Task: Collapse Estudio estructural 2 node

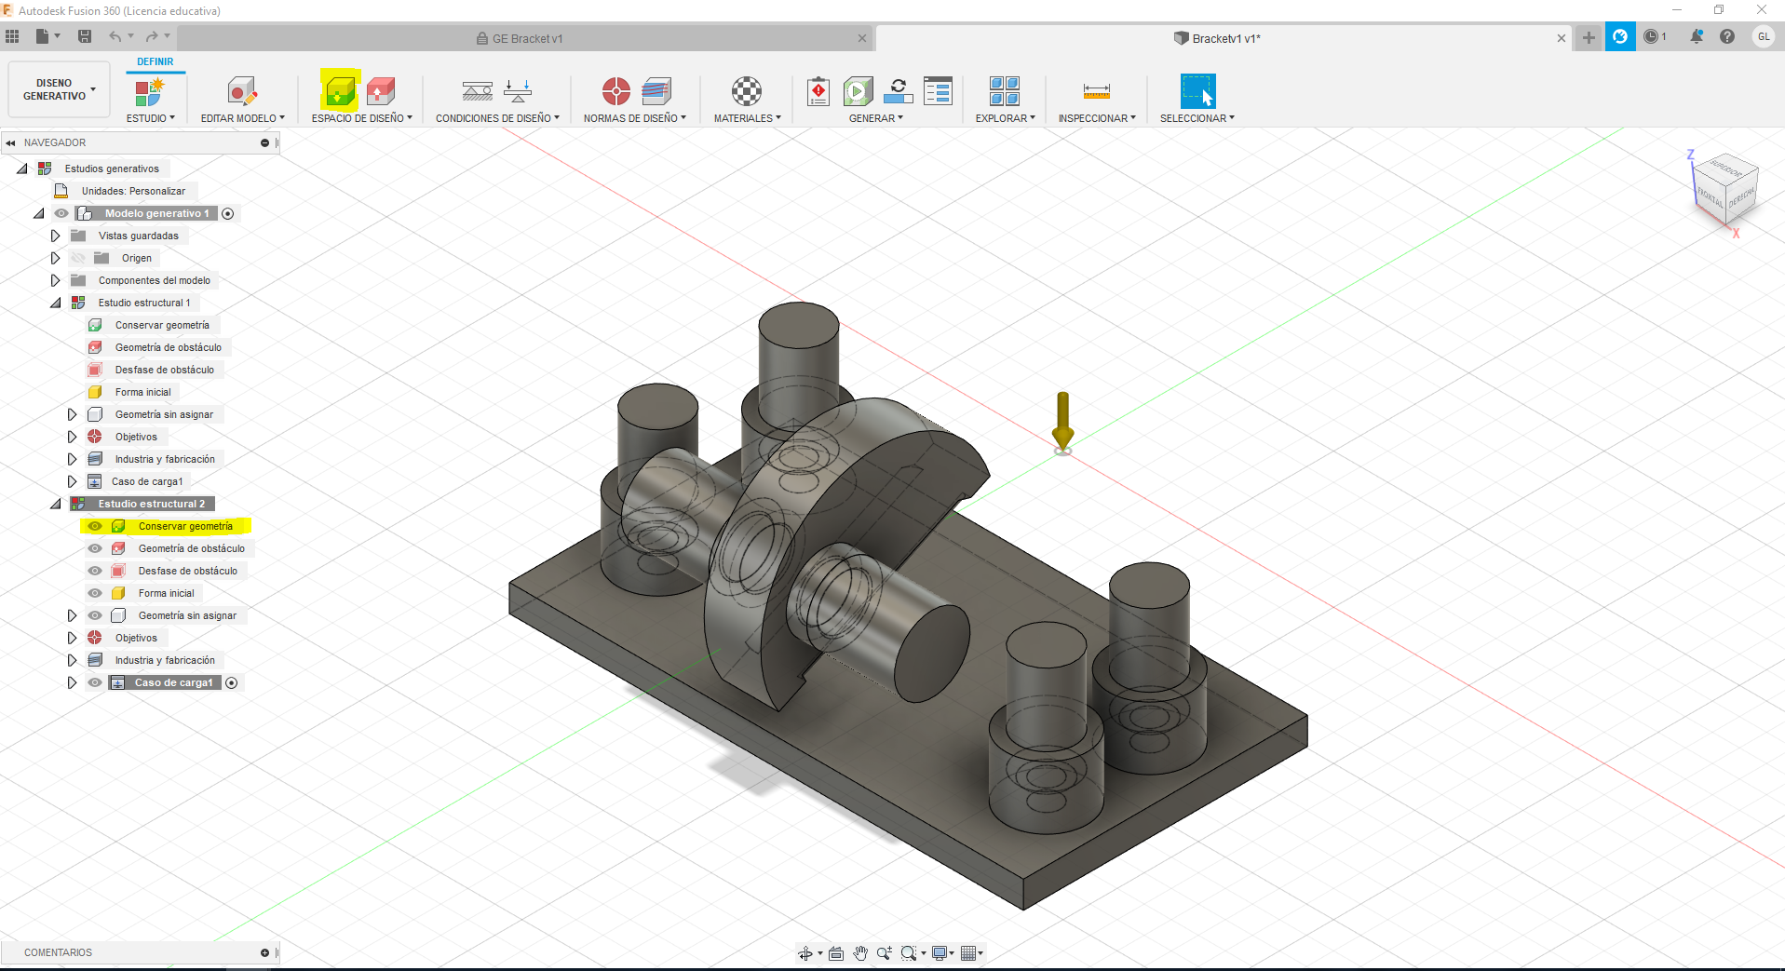Action: 55,504
